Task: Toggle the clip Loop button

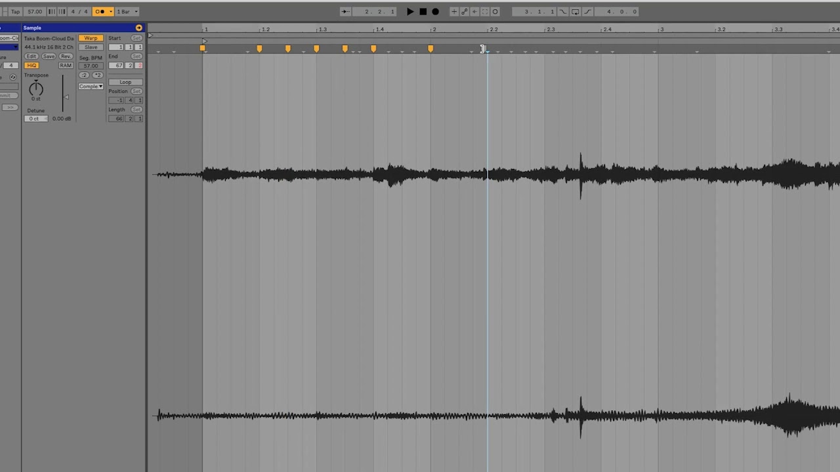Action: [125, 82]
